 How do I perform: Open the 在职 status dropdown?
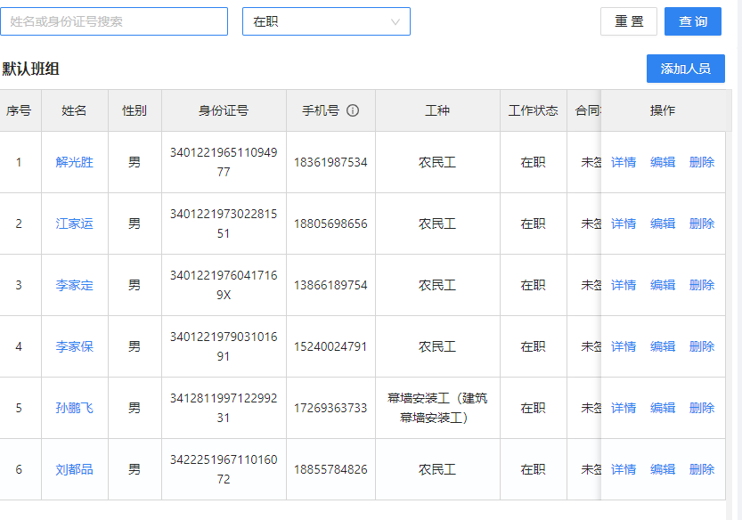tap(326, 21)
